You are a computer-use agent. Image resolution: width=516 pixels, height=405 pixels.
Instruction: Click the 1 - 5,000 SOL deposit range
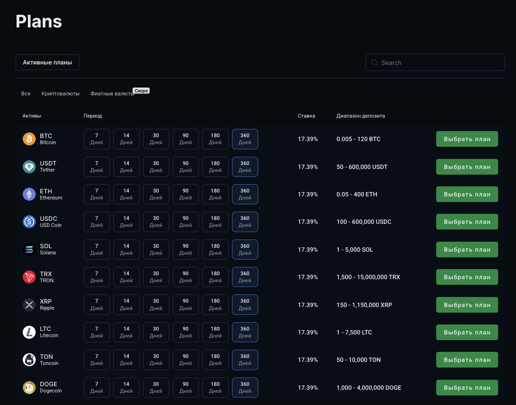click(x=355, y=250)
